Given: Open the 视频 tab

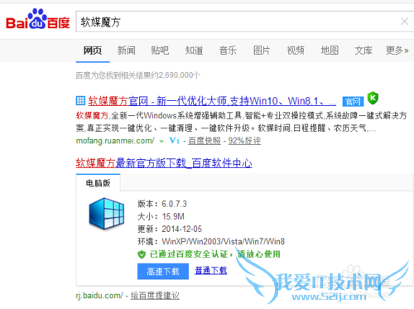Looking at the screenshot, I should click(x=296, y=51).
